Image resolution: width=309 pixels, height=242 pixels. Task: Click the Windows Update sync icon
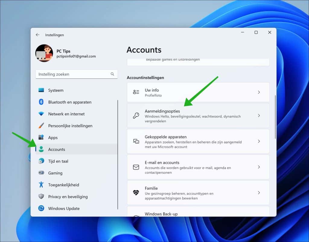41,208
